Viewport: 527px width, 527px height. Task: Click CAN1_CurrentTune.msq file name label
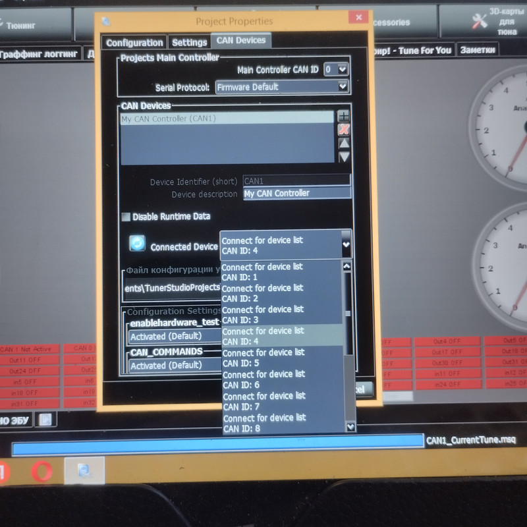click(x=471, y=440)
